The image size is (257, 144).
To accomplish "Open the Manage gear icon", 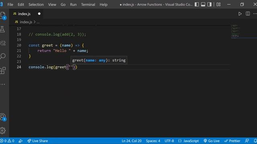I will tap(3, 130).
